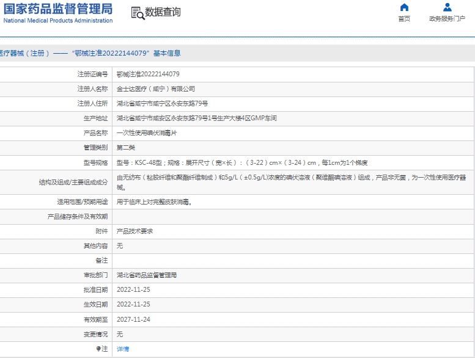Click the registrant name 金士达医疗（咸宁）有限公司
475x359 pixels.
(x=156, y=89)
